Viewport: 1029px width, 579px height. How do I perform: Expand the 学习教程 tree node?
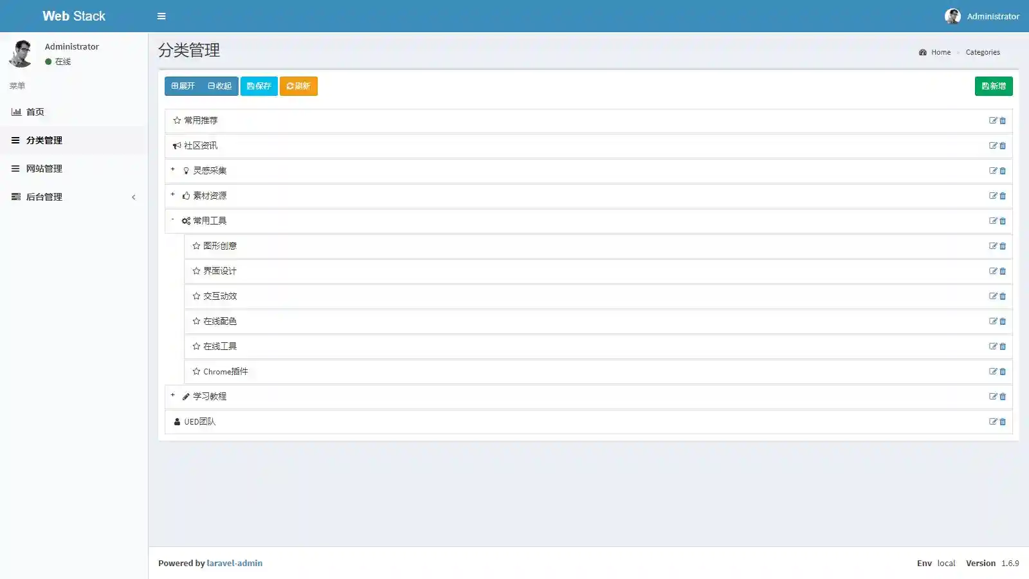pyautogui.click(x=172, y=395)
